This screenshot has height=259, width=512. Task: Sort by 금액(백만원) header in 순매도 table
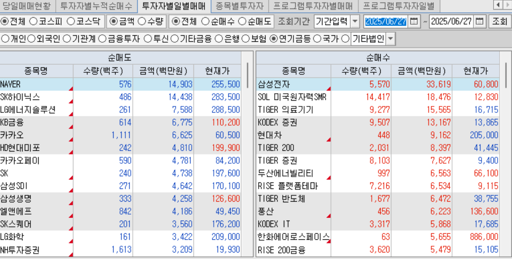pyautogui.click(x=163, y=71)
